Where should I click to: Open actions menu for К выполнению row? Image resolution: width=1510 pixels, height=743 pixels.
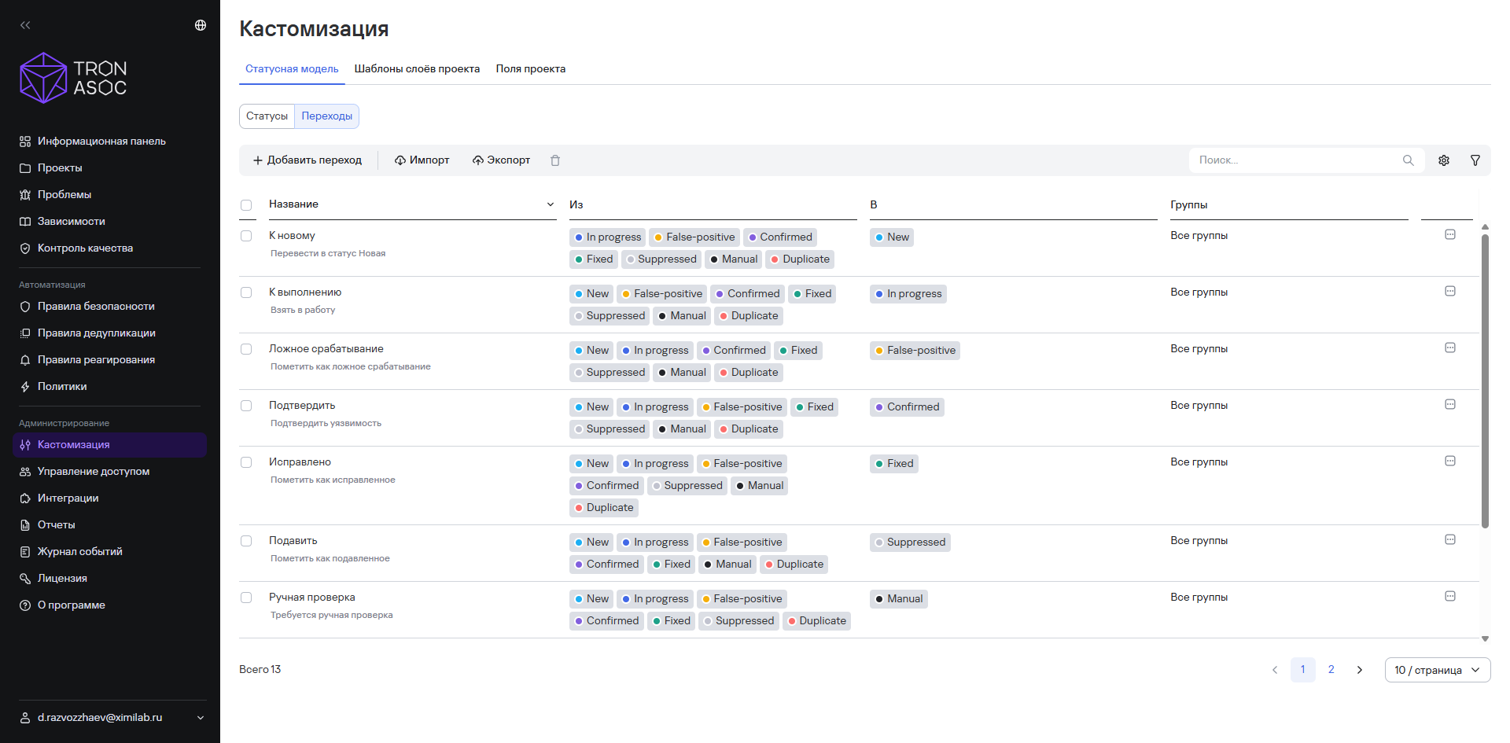coord(1450,291)
